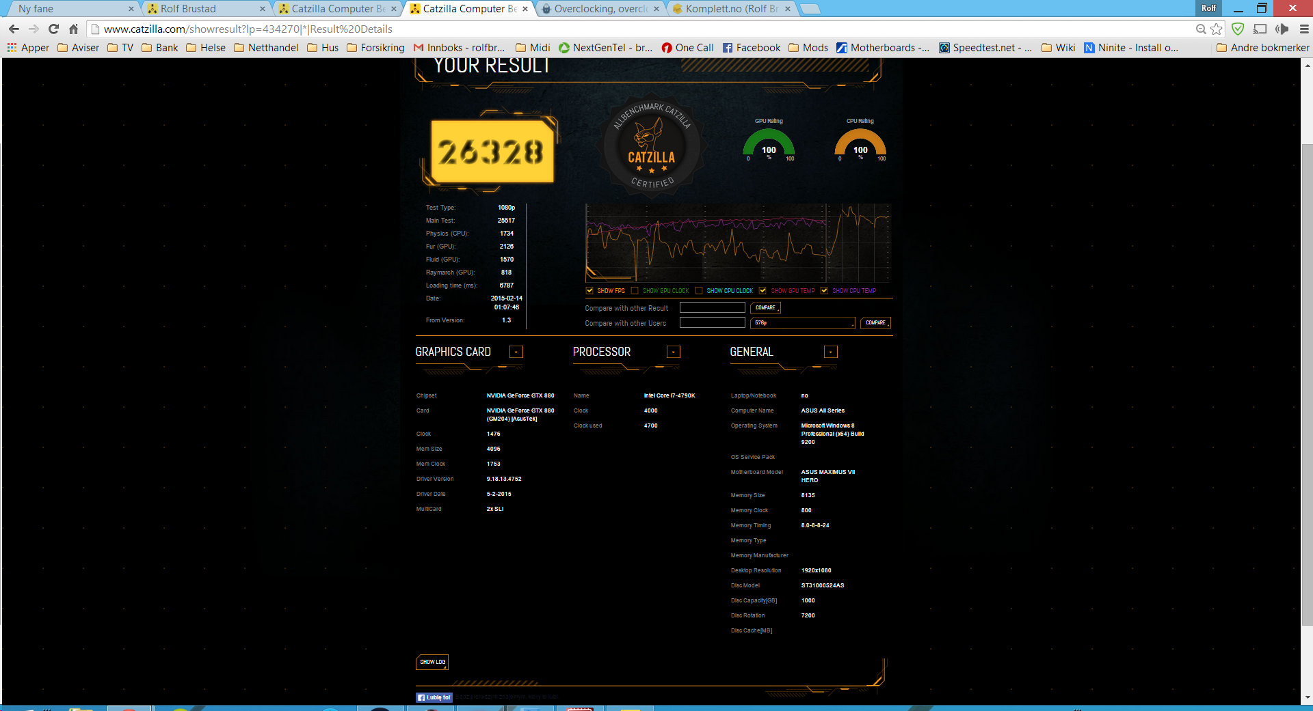Reload the Catzilla result page
The width and height of the screenshot is (1313, 711).
(54, 29)
